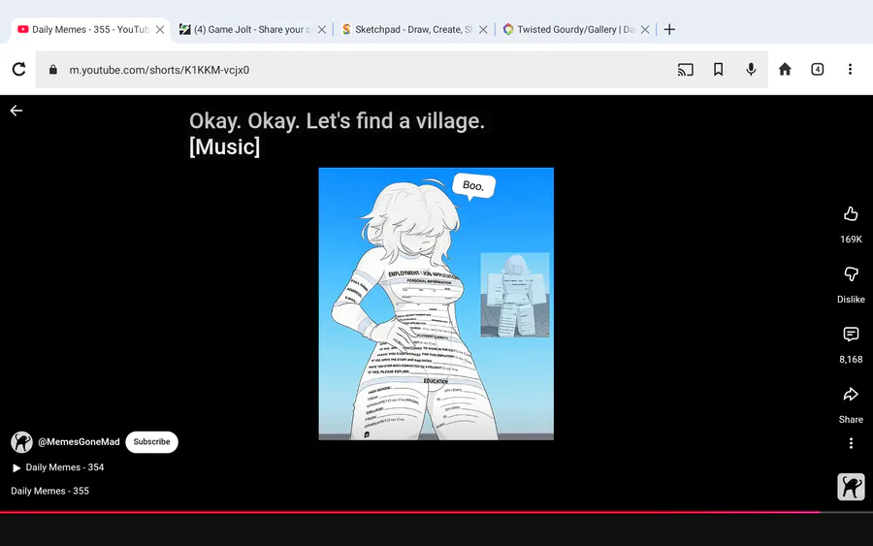
Task: Open the browser three-dot menu
Action: point(850,69)
